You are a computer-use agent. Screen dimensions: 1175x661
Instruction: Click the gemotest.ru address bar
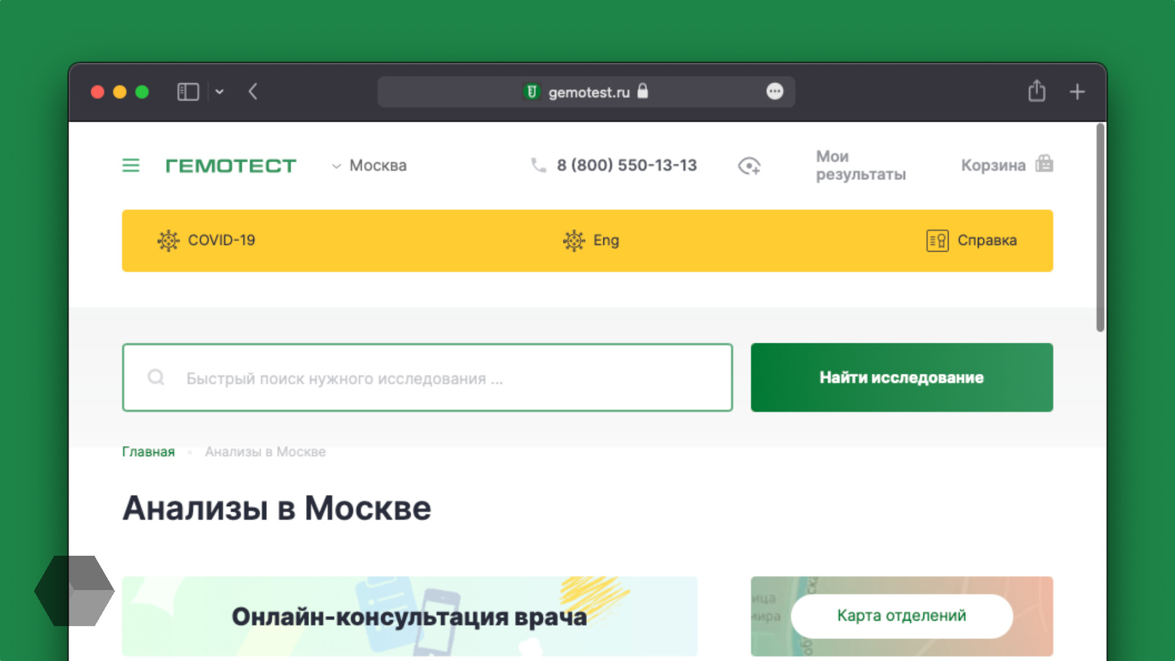pyautogui.click(x=586, y=92)
